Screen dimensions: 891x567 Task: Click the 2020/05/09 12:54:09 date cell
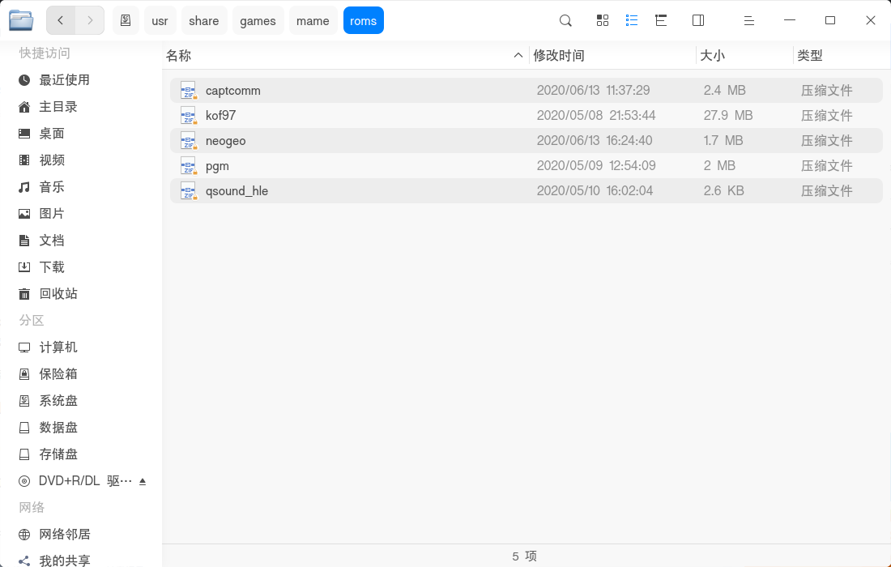[596, 165]
